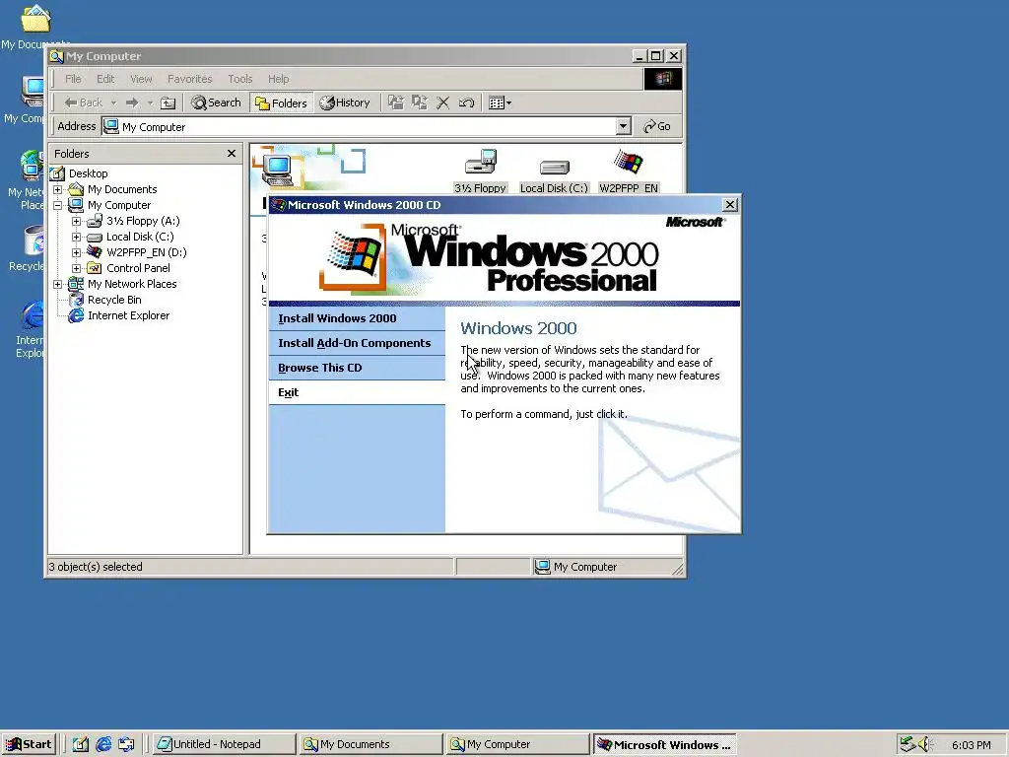Image resolution: width=1009 pixels, height=757 pixels.
Task: Go up one folder level
Action: [x=168, y=103]
